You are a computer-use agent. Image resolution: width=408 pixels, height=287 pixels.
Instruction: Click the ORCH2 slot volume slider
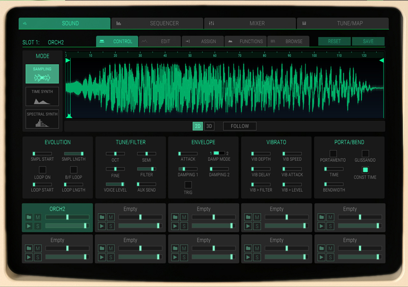pyautogui.click(x=67, y=226)
